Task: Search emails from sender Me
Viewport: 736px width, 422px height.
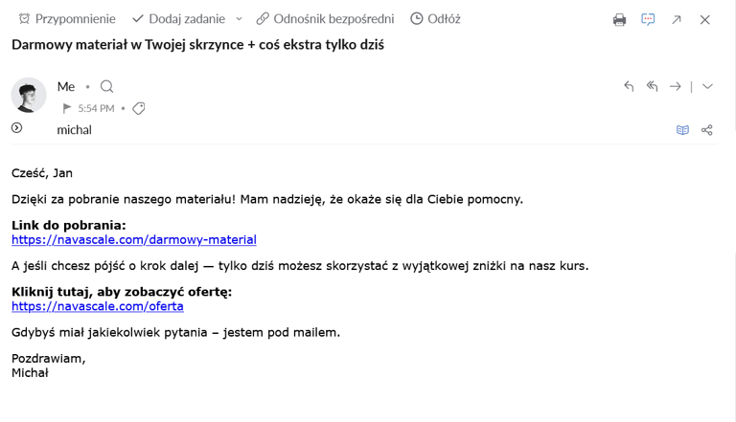Action: click(x=107, y=87)
